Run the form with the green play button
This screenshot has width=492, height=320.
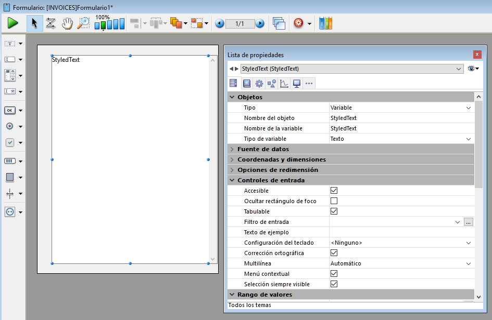pyautogui.click(x=13, y=23)
